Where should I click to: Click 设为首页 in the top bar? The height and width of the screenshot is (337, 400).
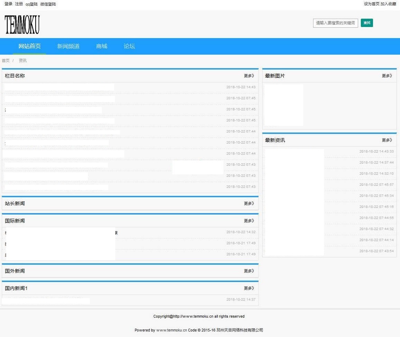pos(371,4)
